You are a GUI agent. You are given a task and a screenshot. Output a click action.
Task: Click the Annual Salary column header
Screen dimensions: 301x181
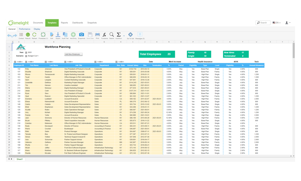[133, 65]
